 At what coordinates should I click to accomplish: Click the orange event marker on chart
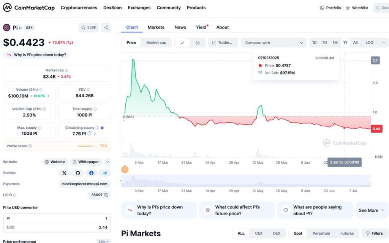tap(125, 170)
